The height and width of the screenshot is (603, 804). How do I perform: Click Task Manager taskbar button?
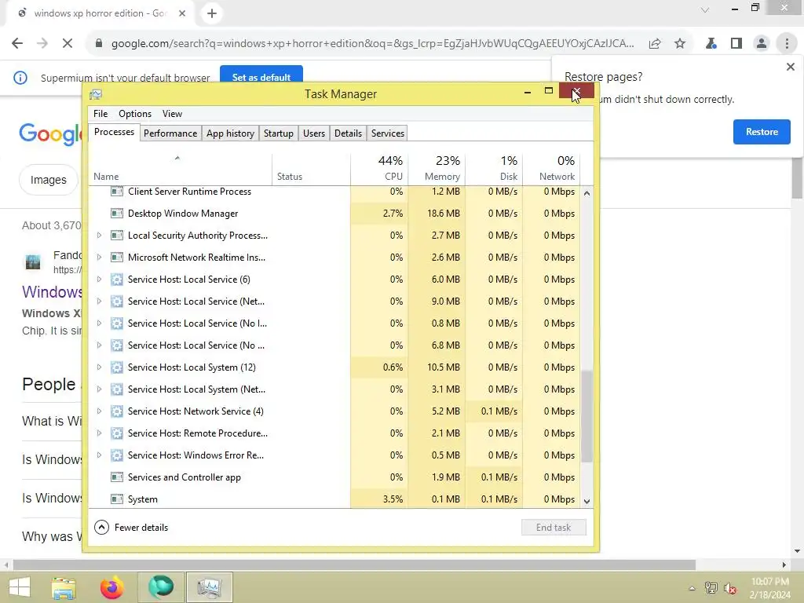pyautogui.click(x=209, y=587)
